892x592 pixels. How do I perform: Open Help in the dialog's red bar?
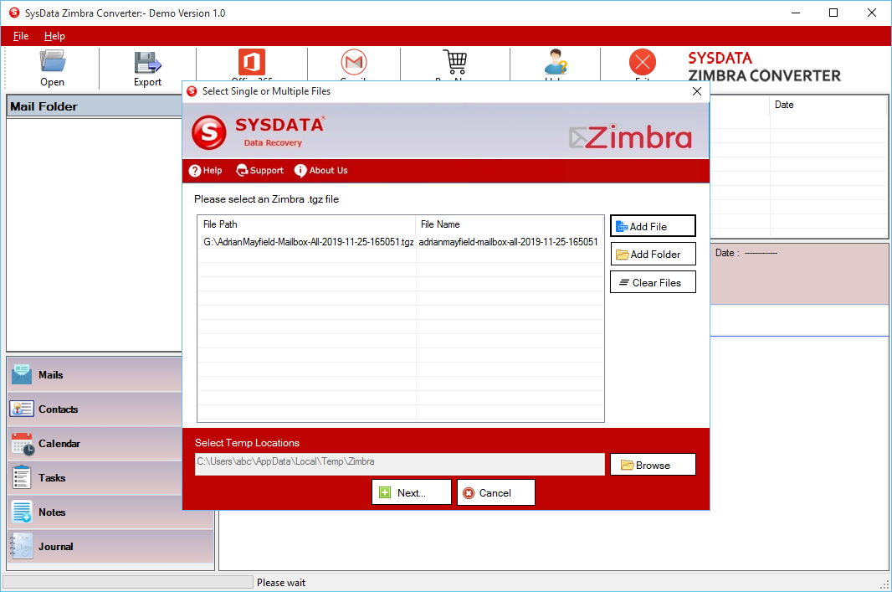pos(206,170)
